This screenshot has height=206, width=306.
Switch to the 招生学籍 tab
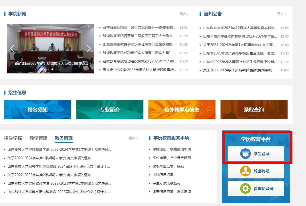point(13,138)
